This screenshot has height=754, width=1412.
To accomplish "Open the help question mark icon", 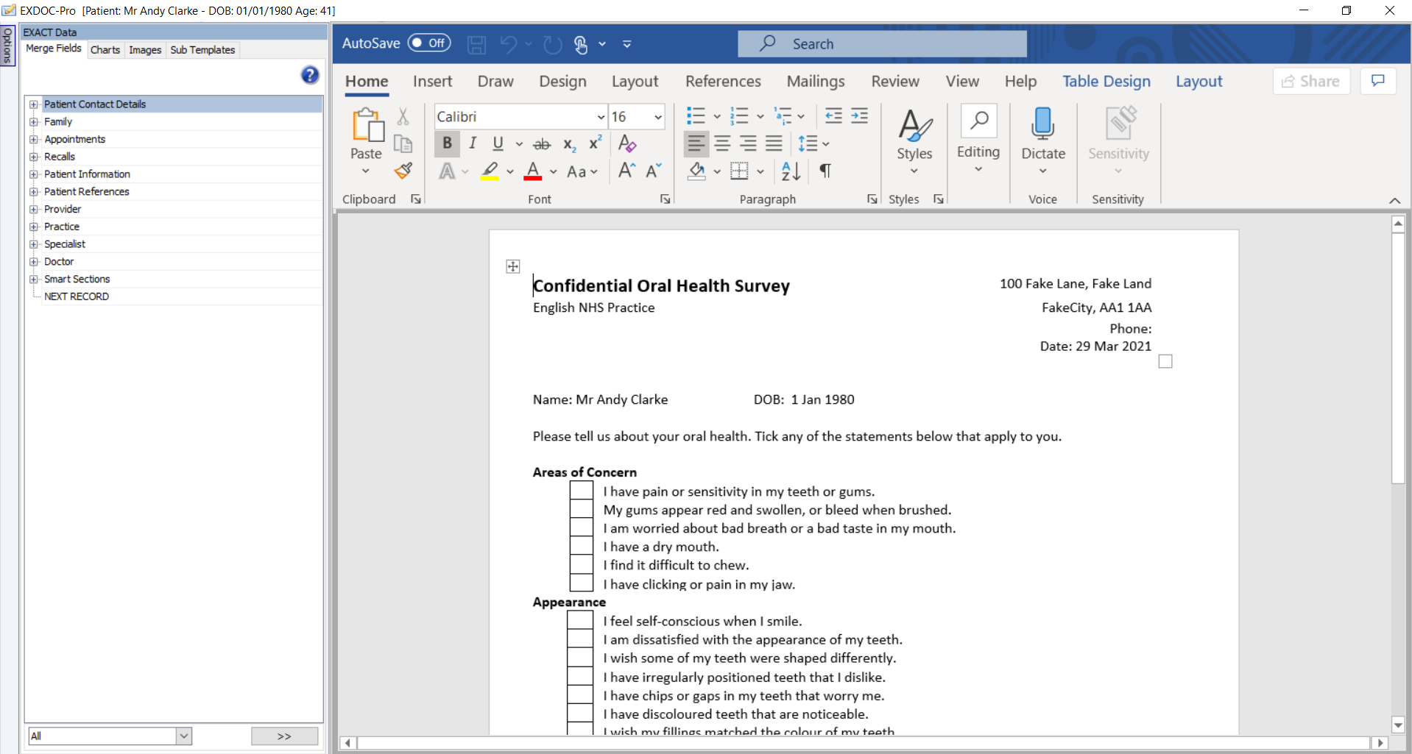I will pyautogui.click(x=310, y=74).
